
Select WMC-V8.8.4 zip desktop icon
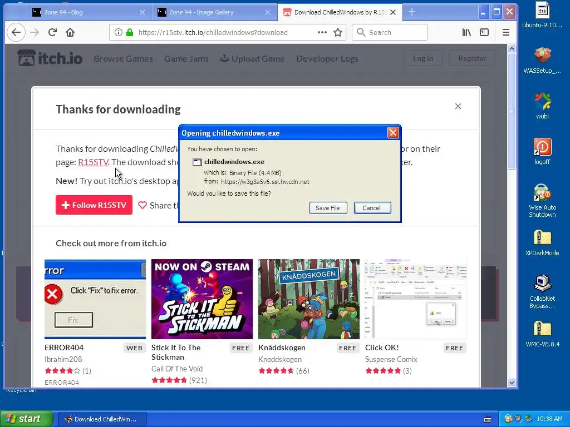[542, 334]
